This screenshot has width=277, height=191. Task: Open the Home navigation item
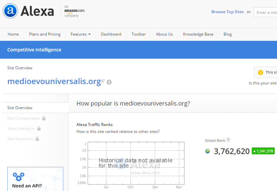point(13,34)
